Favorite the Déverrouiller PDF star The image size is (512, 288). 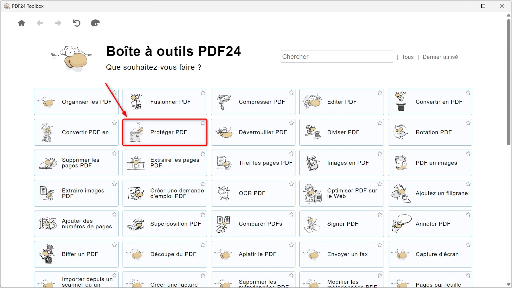(291, 123)
